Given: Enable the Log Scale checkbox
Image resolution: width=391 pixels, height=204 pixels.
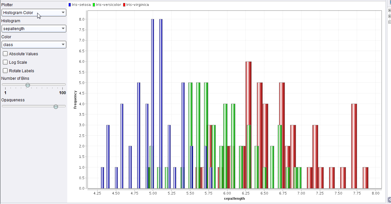Looking at the screenshot, I should point(5,62).
